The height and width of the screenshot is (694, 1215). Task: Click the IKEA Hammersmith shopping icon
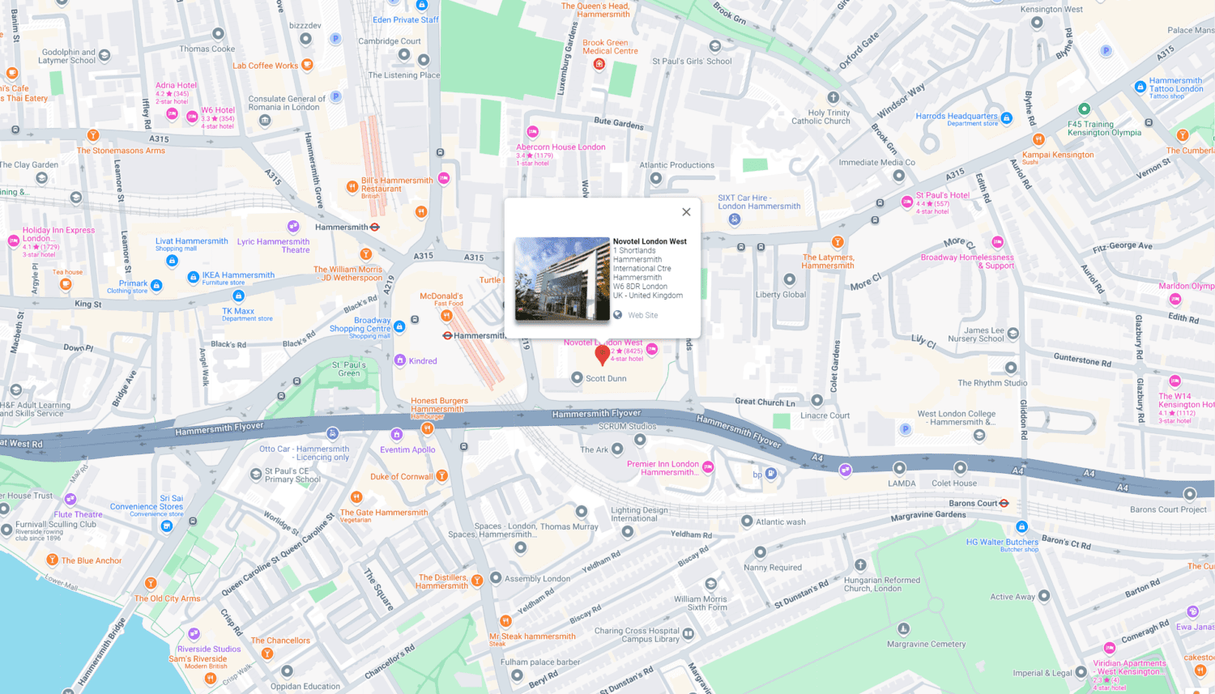(x=193, y=277)
